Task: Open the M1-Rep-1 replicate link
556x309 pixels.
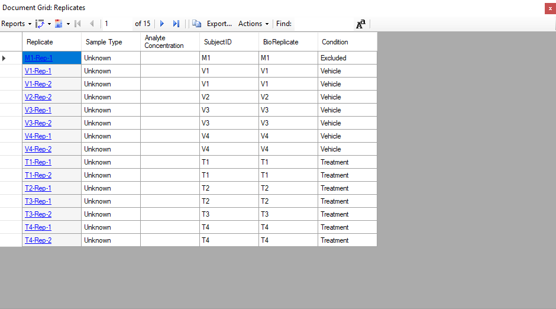Action: (38, 58)
